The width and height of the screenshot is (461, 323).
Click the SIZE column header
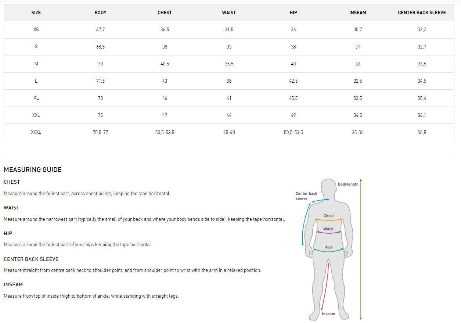(x=36, y=12)
